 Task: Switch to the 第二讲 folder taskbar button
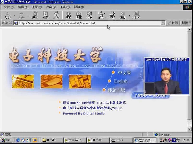point(52,140)
